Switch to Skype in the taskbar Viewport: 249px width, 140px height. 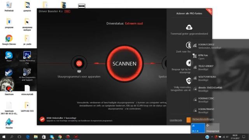(52, 137)
